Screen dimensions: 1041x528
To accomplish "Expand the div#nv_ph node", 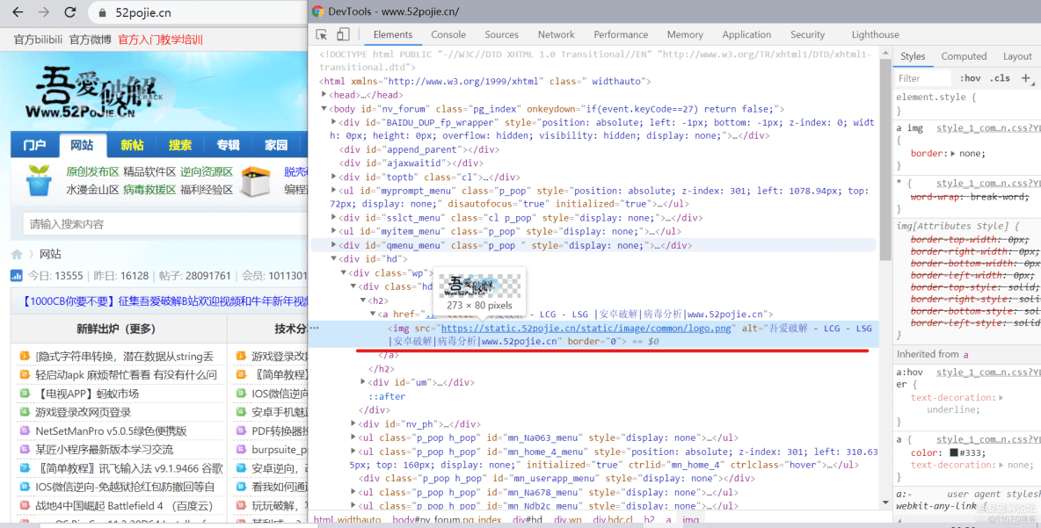I will point(353,423).
